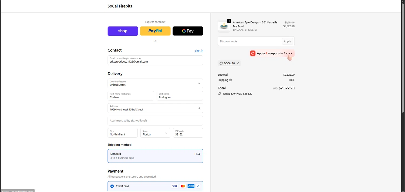The height and width of the screenshot is (192, 405).
Task: Click the TOTAL SAVINGS $258.10 text
Action: tap(237, 94)
